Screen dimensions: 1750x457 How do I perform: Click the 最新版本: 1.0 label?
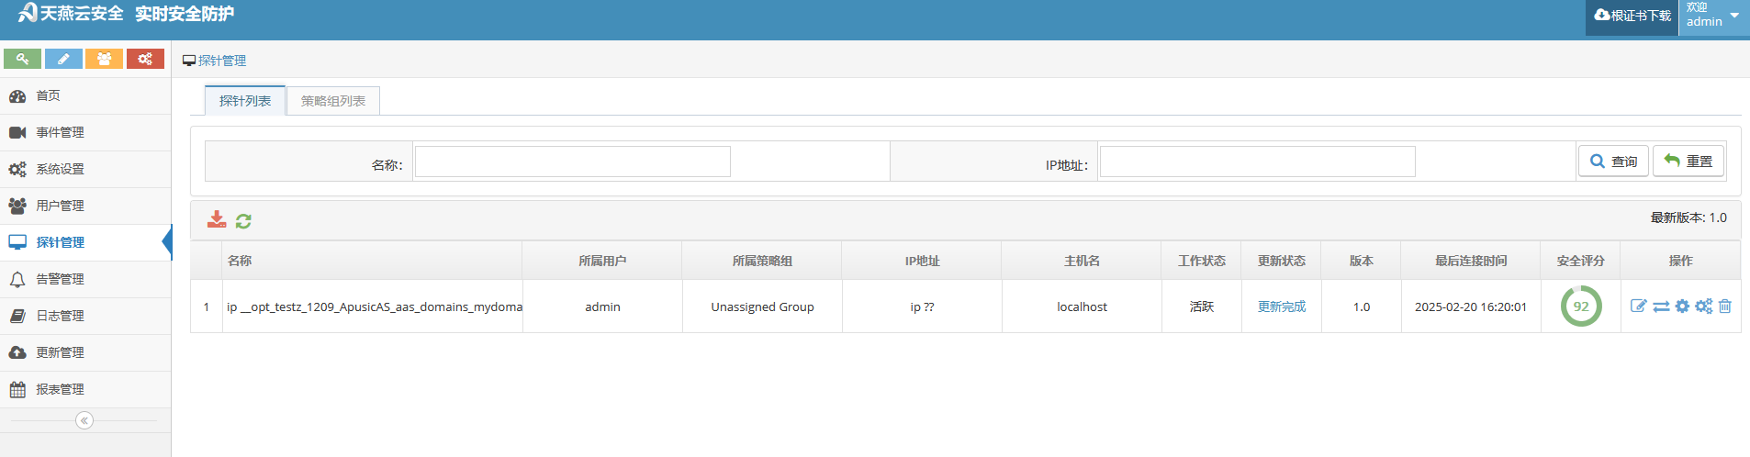1688,217
